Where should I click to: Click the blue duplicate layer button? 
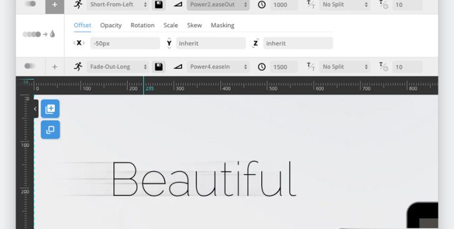(x=50, y=129)
